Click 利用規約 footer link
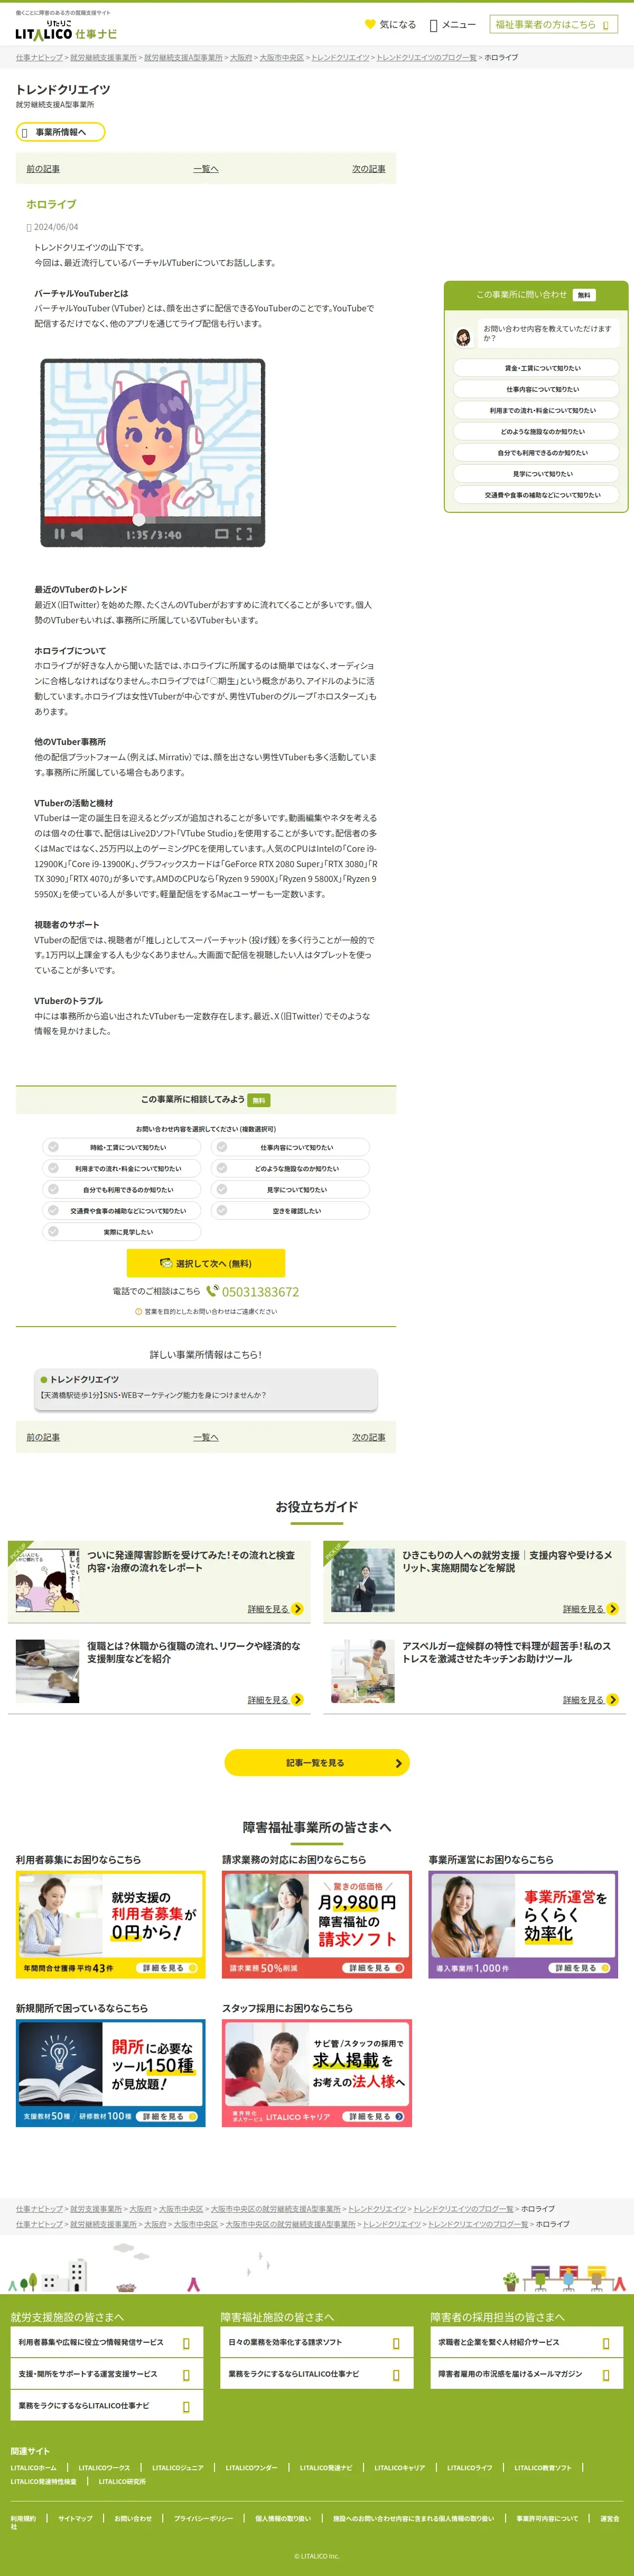This screenshot has height=2576, width=634. pos(23,2518)
